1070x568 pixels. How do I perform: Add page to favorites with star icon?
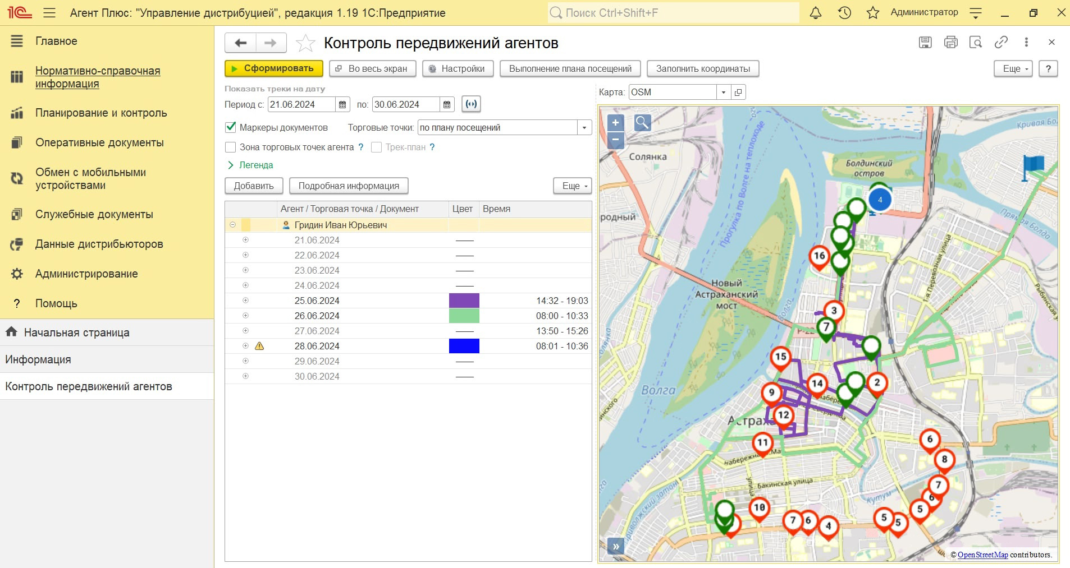(305, 43)
